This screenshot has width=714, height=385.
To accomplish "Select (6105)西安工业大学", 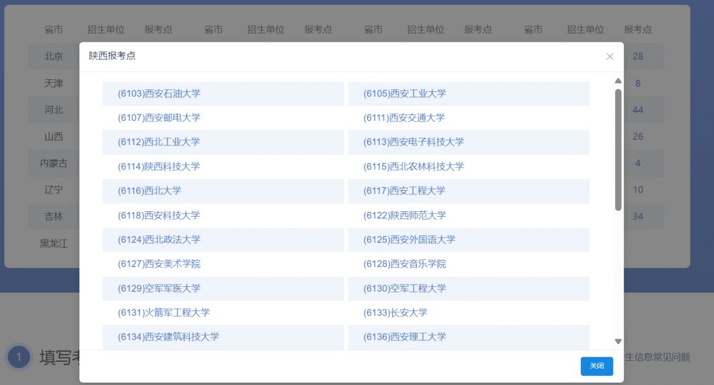I will pos(405,93).
